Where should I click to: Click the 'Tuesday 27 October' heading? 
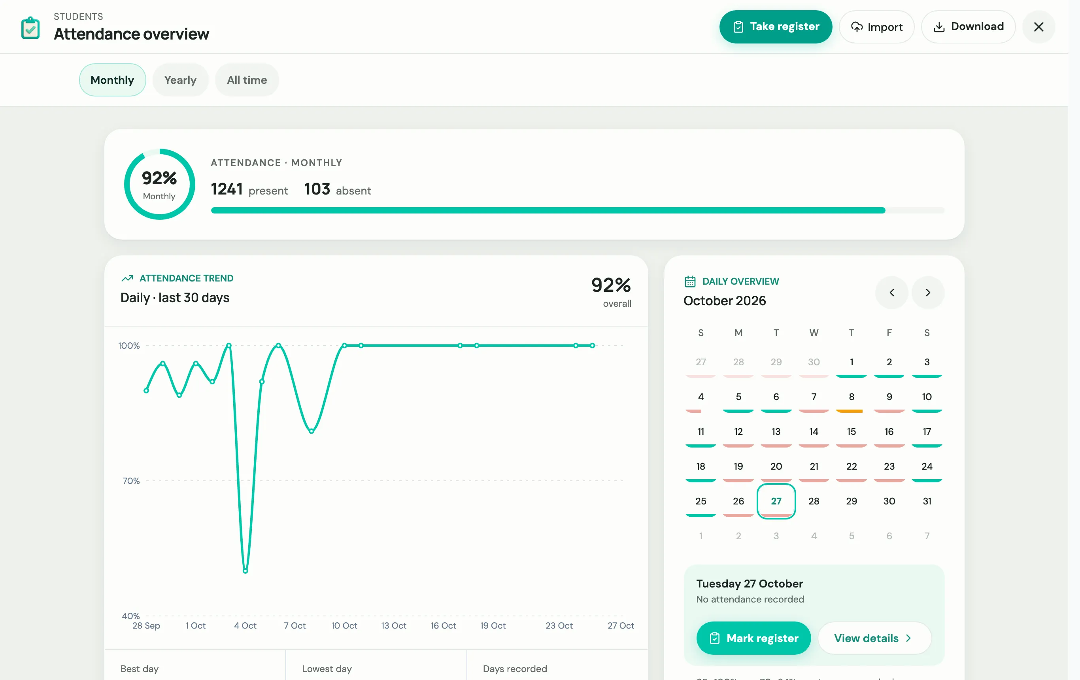pyautogui.click(x=749, y=584)
